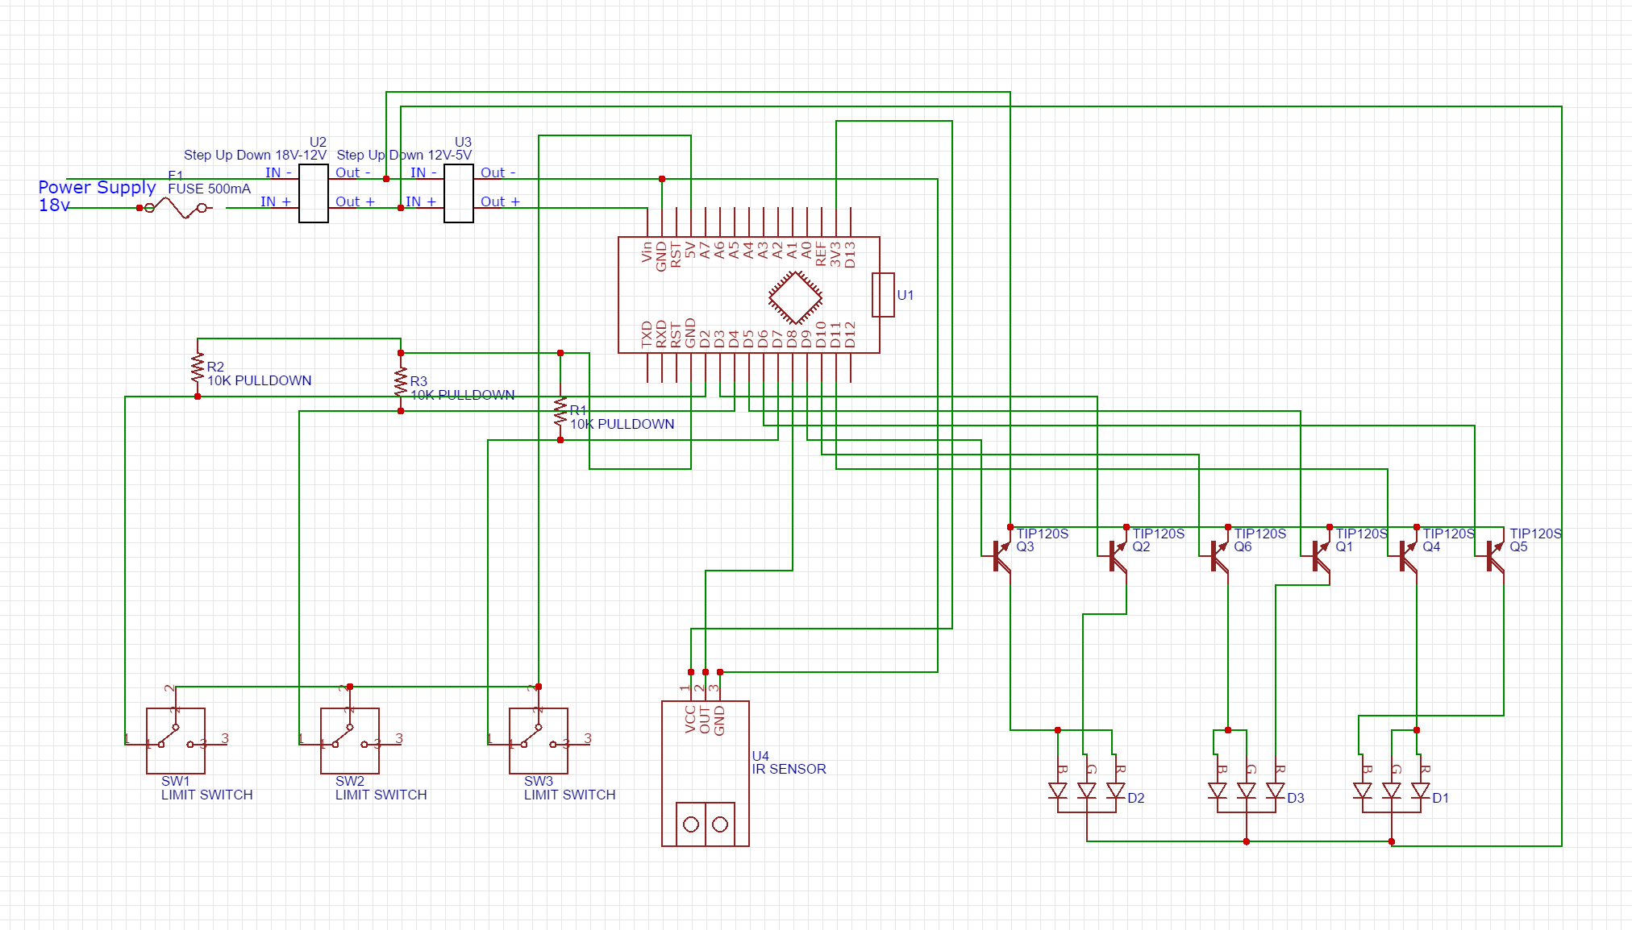Select the SW2 limit switch symbol

coord(350,740)
